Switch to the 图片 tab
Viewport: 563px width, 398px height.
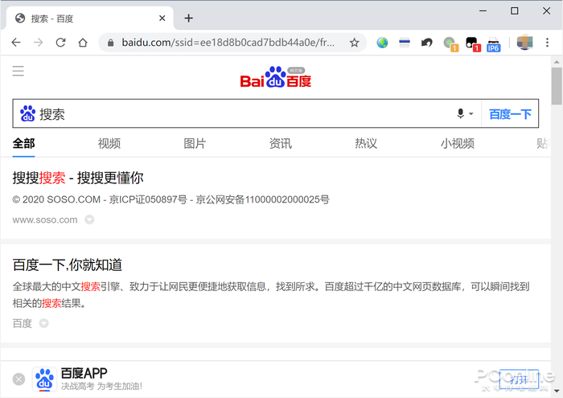coord(195,144)
